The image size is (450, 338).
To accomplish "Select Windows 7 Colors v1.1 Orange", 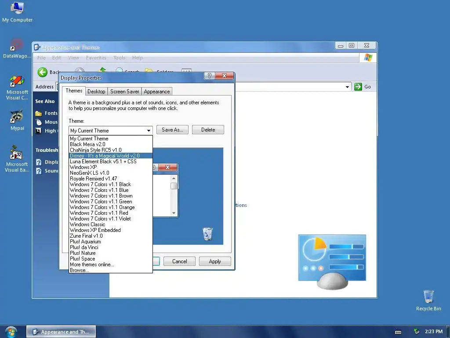I will [110, 208].
